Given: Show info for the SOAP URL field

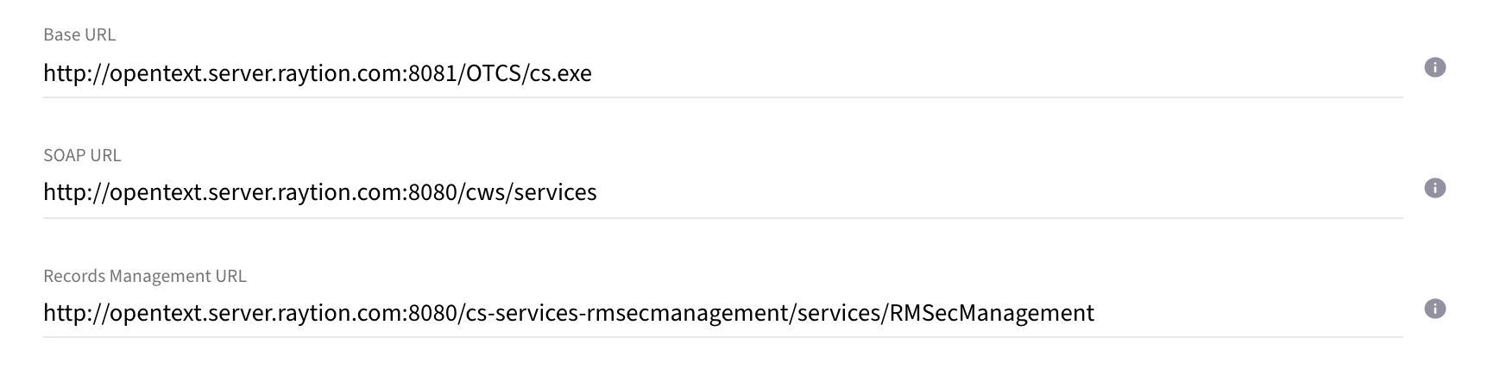Looking at the screenshot, I should tap(1434, 189).
